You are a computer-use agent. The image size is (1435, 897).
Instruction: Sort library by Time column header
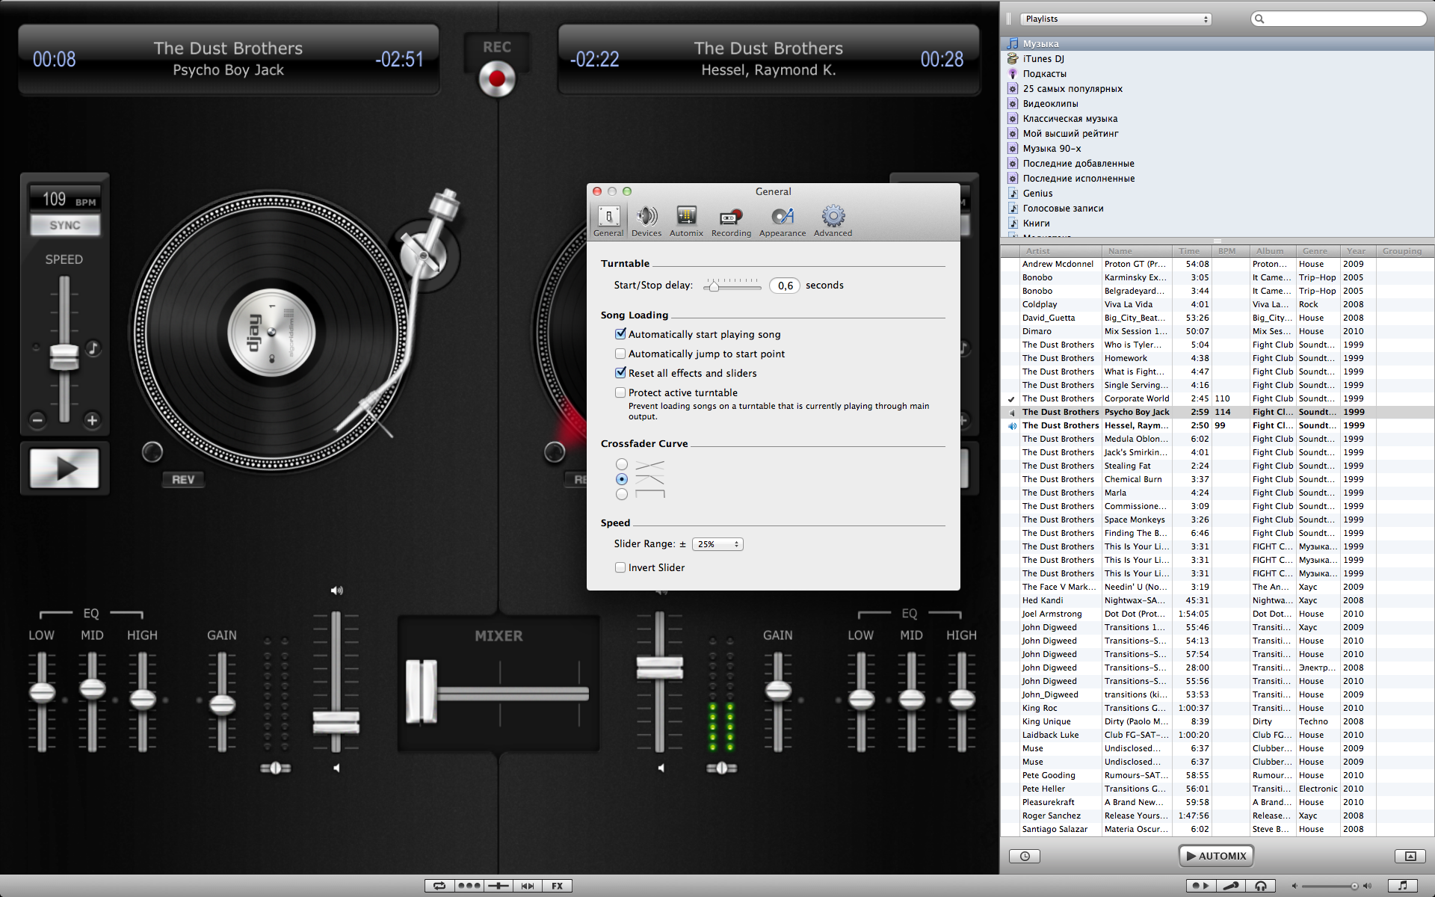pos(1191,251)
